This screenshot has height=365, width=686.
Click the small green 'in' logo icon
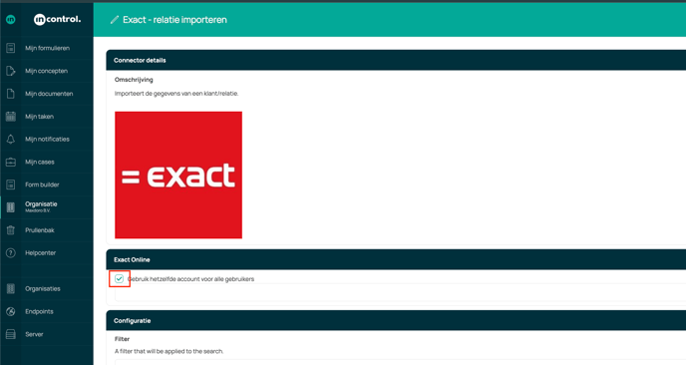[11, 19]
